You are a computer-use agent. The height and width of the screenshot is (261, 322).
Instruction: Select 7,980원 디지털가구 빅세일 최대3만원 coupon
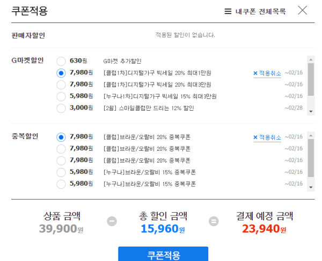(61, 85)
